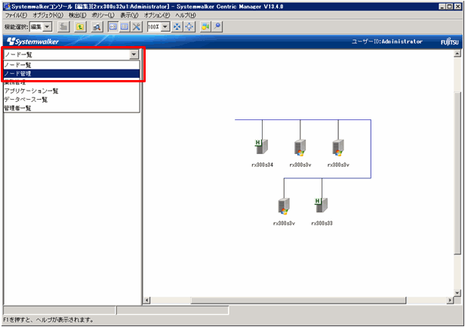Open the 100% zoom dropdown arrow

click(165, 27)
